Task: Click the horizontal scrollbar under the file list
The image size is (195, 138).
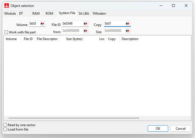Action: pyautogui.click(x=74, y=118)
